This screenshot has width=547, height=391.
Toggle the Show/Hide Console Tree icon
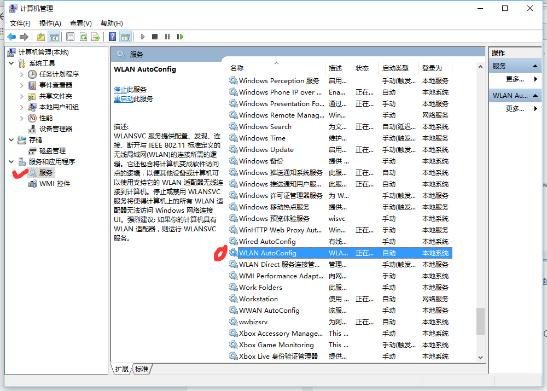tap(54, 37)
